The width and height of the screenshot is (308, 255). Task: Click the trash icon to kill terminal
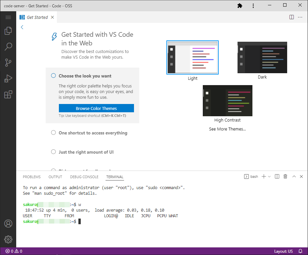285,177
